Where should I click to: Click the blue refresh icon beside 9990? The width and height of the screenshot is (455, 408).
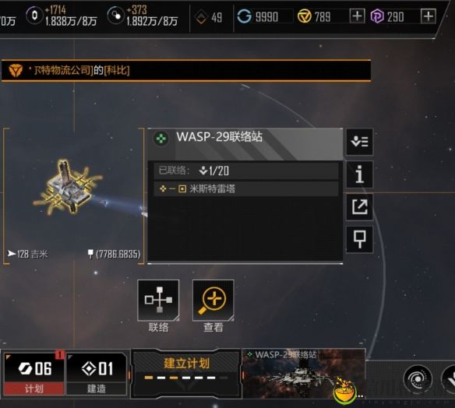(x=245, y=16)
